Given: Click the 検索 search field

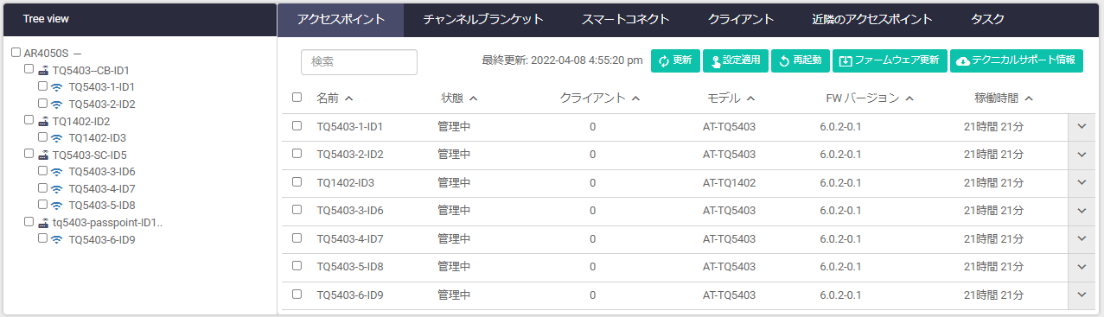Looking at the screenshot, I should (359, 62).
